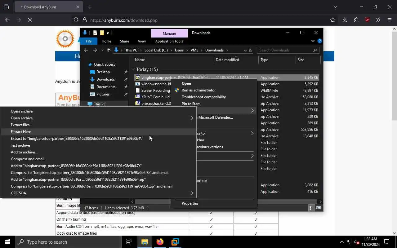Open the browser application menu
This screenshot has width=397, height=248.
pyautogui.click(x=390, y=20)
